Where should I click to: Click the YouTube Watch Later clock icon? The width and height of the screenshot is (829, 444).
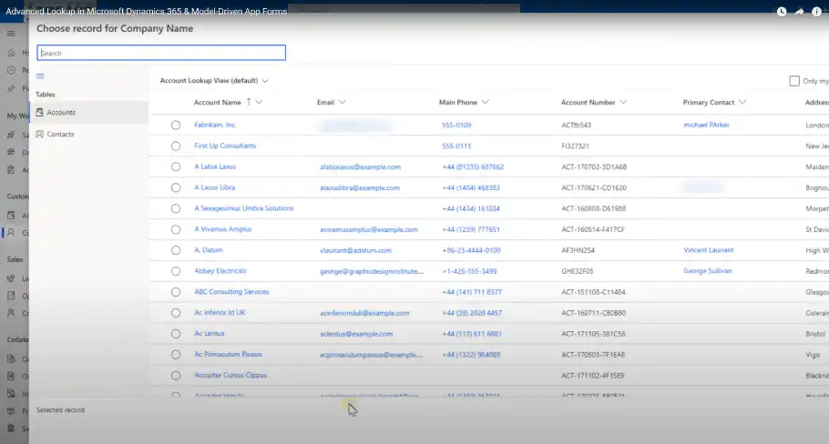tap(781, 11)
